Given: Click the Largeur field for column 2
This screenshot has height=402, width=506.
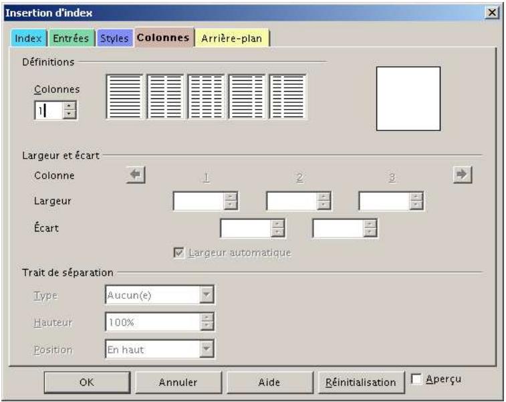Looking at the screenshot, I should tap(299, 201).
